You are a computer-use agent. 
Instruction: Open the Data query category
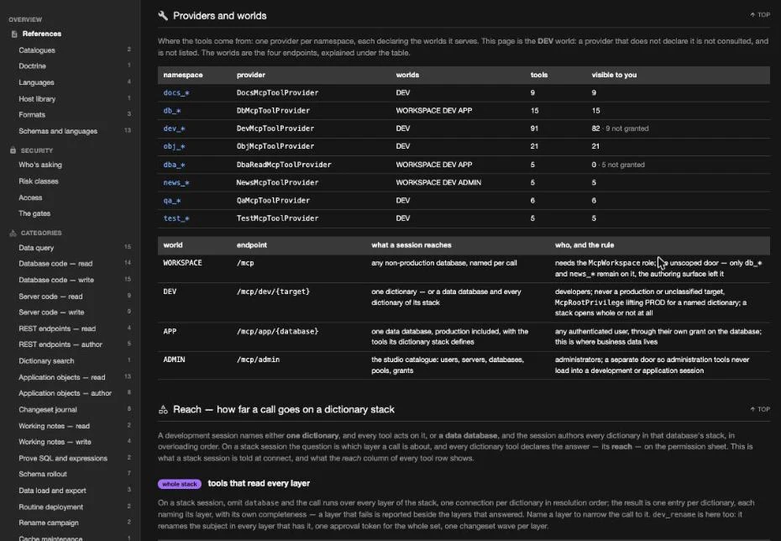(x=36, y=248)
